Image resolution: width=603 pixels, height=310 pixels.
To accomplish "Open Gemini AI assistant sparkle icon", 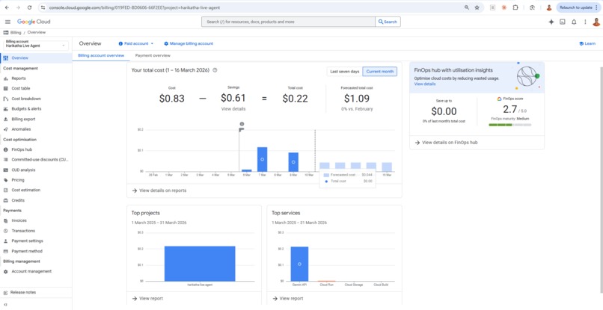I will click(551, 22).
